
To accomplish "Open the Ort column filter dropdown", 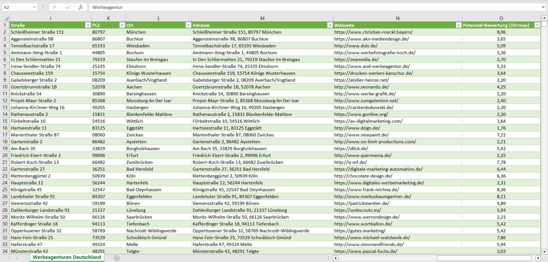I will (188, 25).
